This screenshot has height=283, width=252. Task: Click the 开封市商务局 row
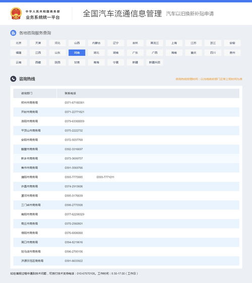point(126,112)
